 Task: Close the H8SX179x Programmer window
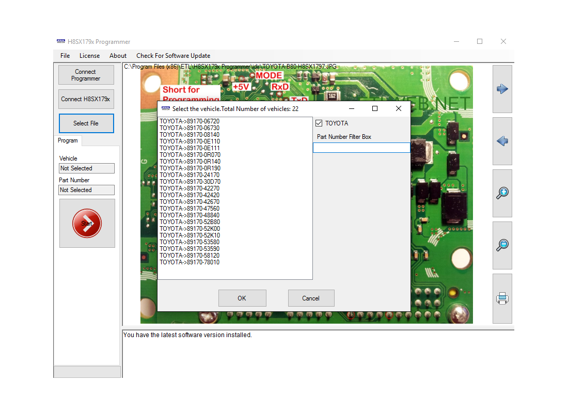503,41
